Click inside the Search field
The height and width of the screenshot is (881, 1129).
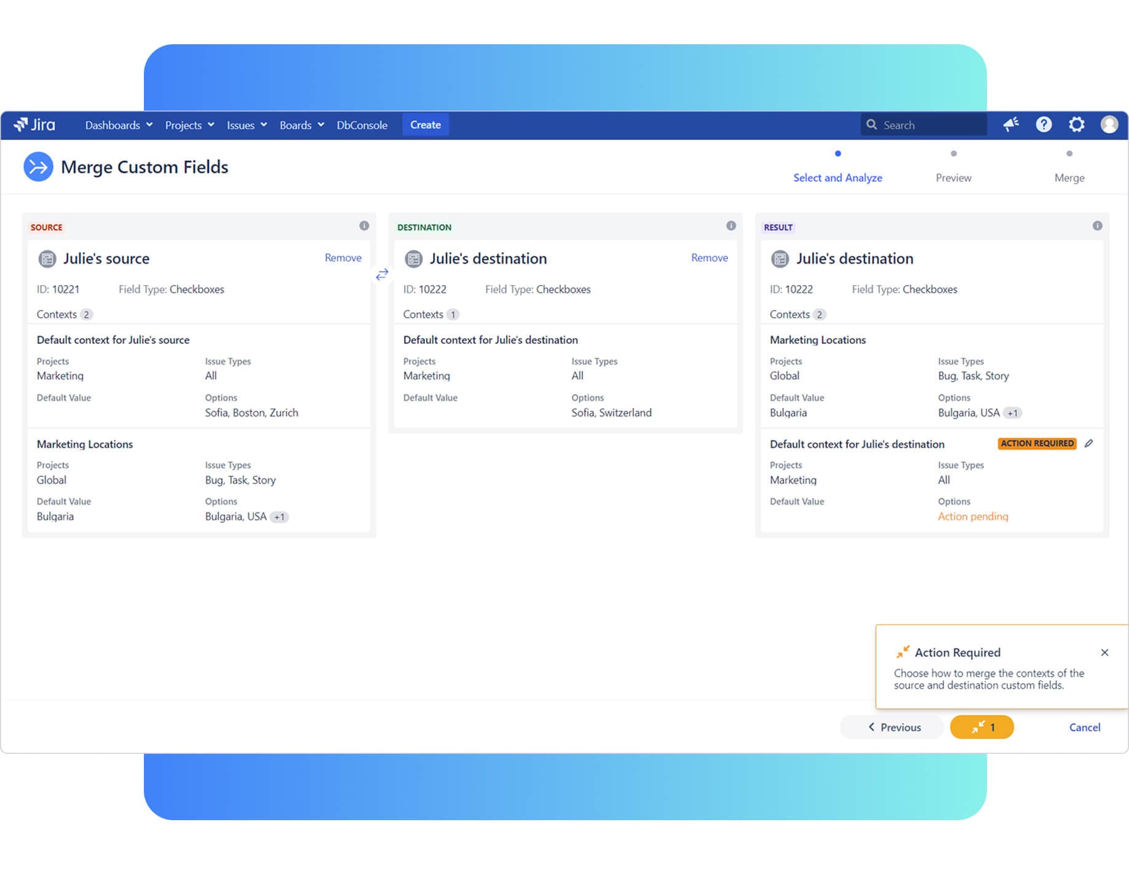coord(922,124)
